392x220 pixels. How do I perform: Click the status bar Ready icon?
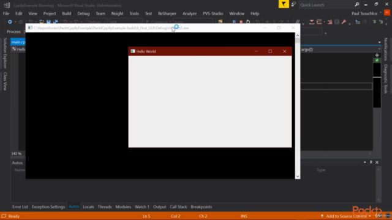coord(4,216)
